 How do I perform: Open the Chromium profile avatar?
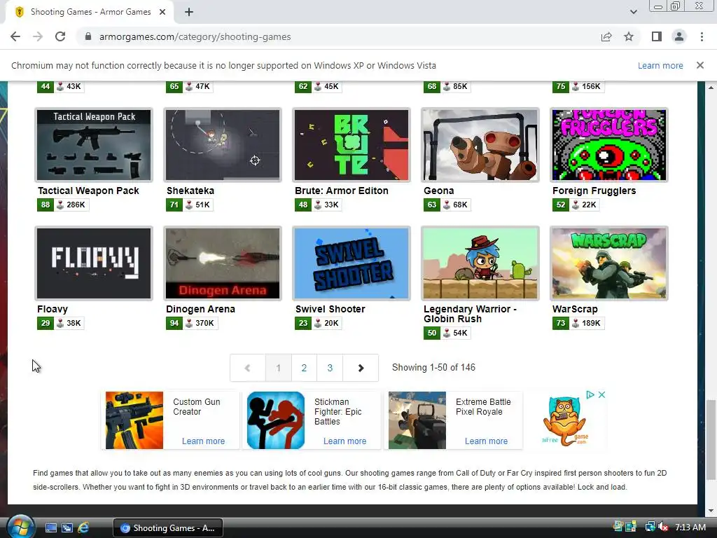coord(679,36)
